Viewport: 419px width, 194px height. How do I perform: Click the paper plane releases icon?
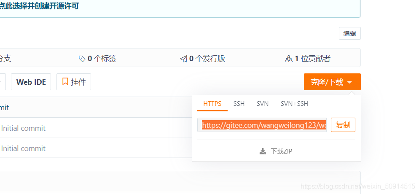[x=184, y=59]
